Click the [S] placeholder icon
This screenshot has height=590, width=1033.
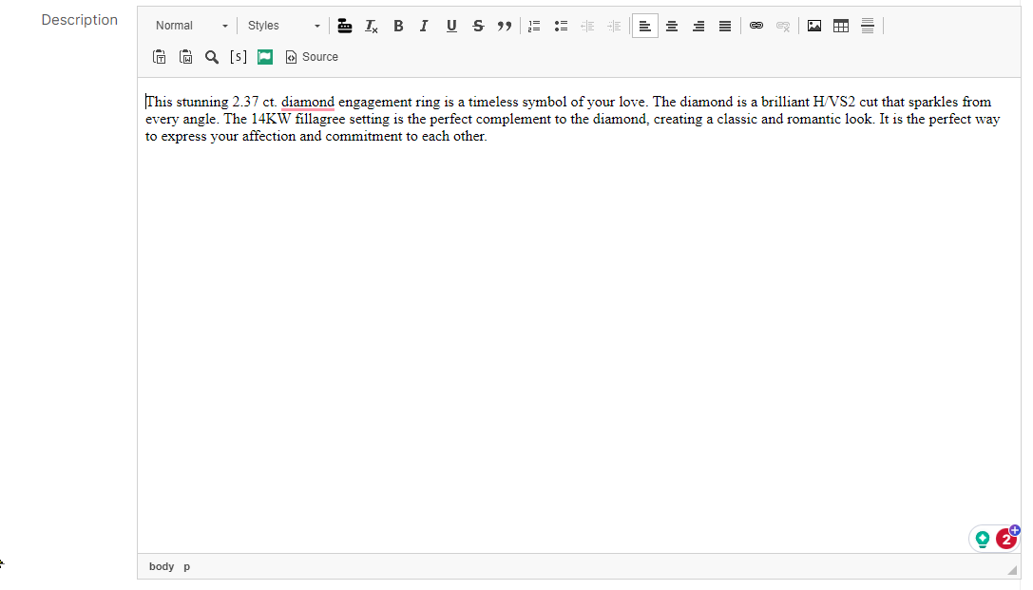pyautogui.click(x=239, y=57)
